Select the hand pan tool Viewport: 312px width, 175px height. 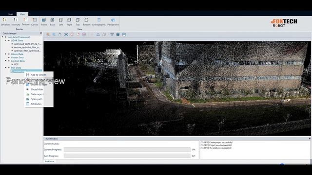coord(60,35)
